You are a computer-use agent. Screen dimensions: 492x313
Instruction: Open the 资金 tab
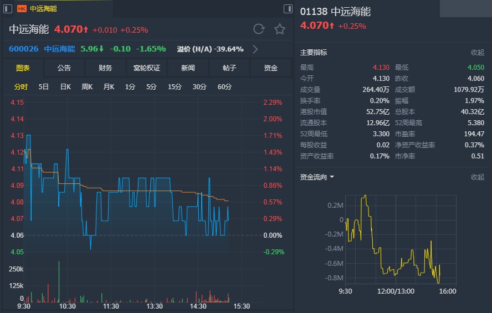tap(270, 68)
